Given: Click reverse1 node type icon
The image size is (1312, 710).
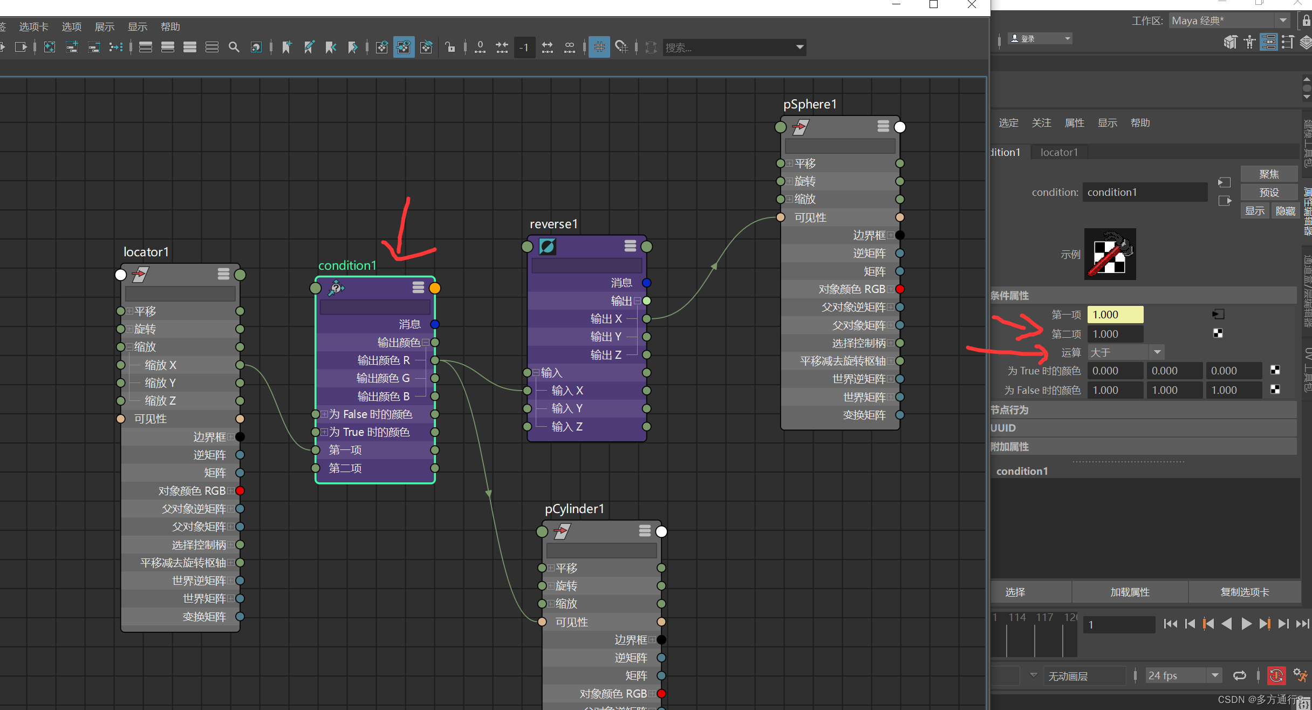Looking at the screenshot, I should tap(547, 247).
